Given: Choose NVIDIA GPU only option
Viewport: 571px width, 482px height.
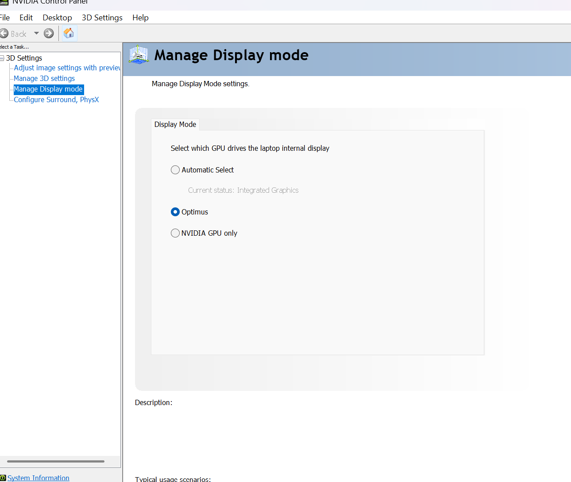Looking at the screenshot, I should (x=175, y=233).
